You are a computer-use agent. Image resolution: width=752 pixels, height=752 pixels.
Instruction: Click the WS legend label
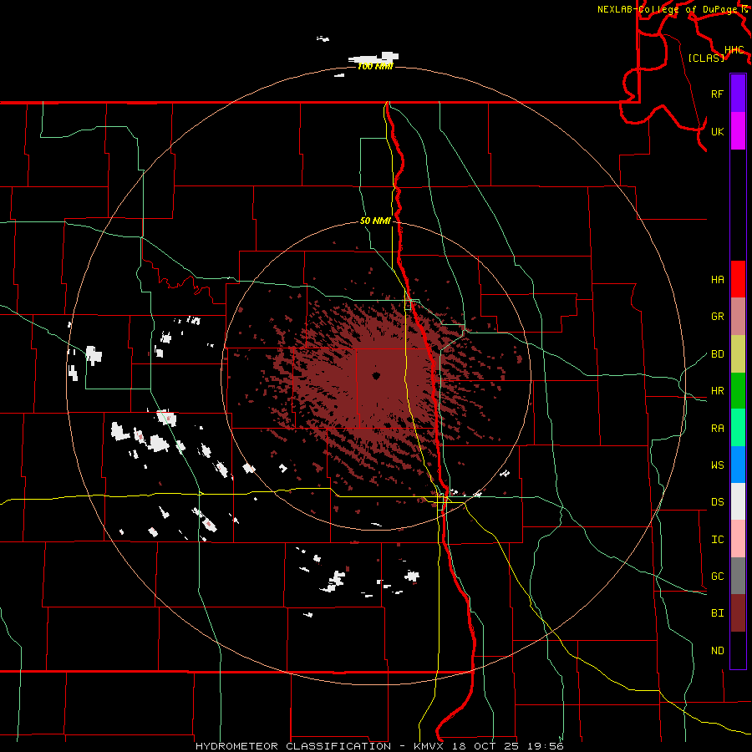tap(717, 465)
